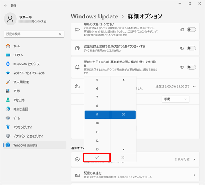Toggle metered connection download switch
The height and width of the screenshot is (185, 205).
(x=191, y=48)
